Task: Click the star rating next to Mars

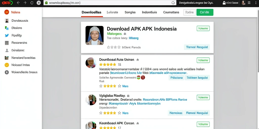Action: [110, 86]
